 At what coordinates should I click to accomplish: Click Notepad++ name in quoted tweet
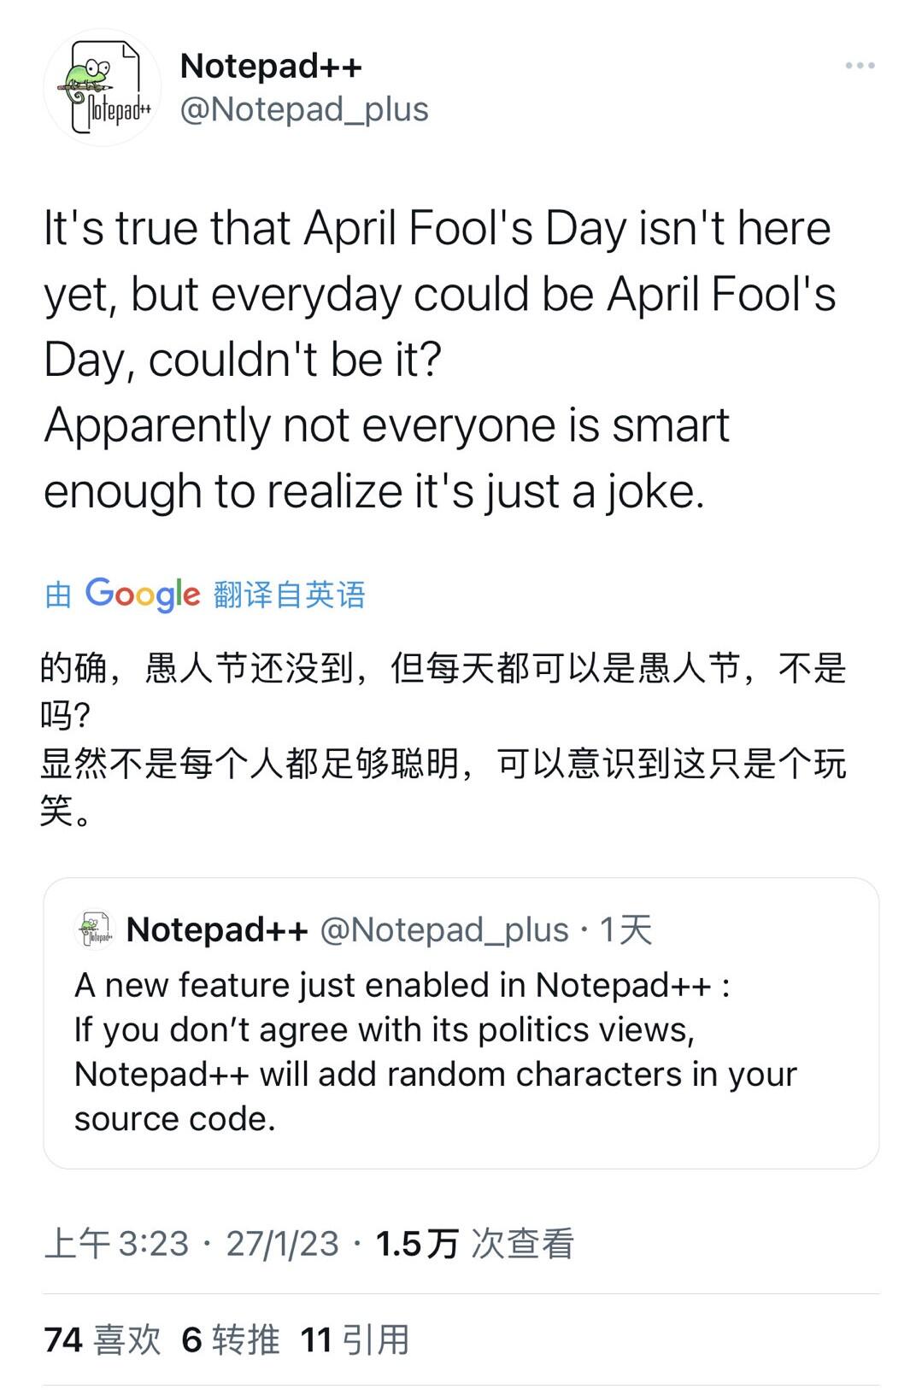217,929
